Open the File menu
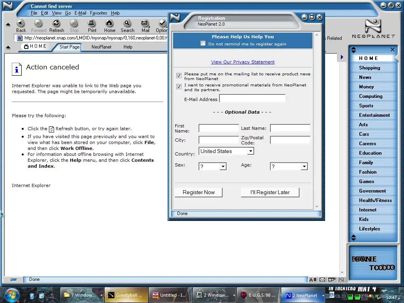 [34, 13]
